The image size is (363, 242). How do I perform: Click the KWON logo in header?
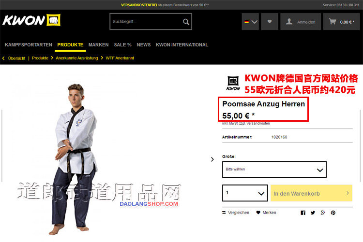coord(31,20)
